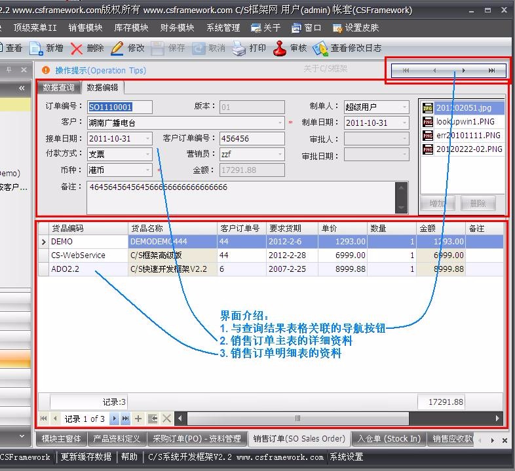Click 系统设置 in status bar

tap(346, 457)
